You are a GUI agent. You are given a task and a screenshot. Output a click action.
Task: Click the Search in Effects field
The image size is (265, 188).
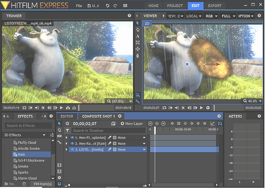28,126
